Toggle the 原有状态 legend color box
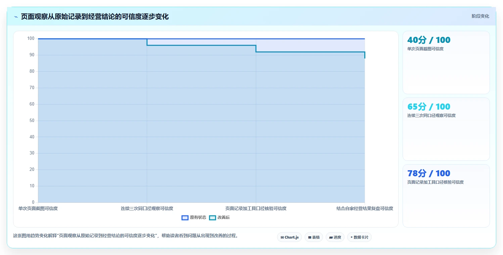 point(185,217)
